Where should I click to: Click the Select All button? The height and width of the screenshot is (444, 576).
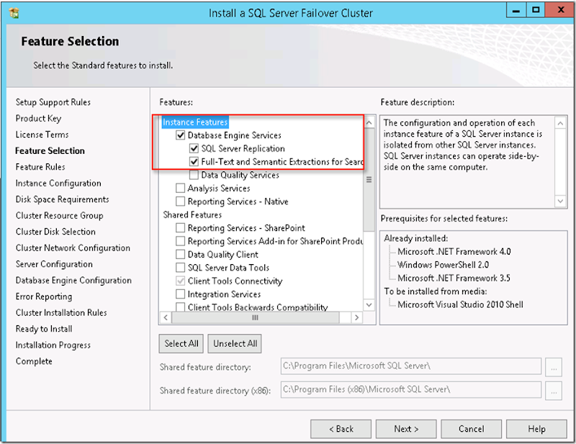pyautogui.click(x=181, y=343)
